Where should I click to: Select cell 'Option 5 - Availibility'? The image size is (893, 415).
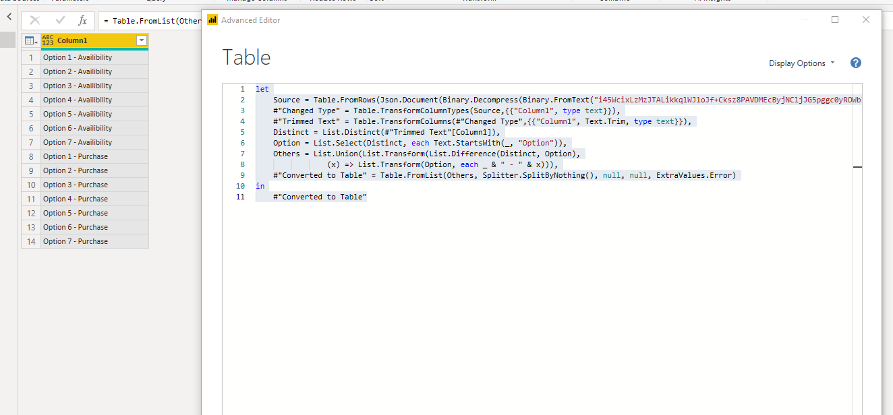(94, 114)
